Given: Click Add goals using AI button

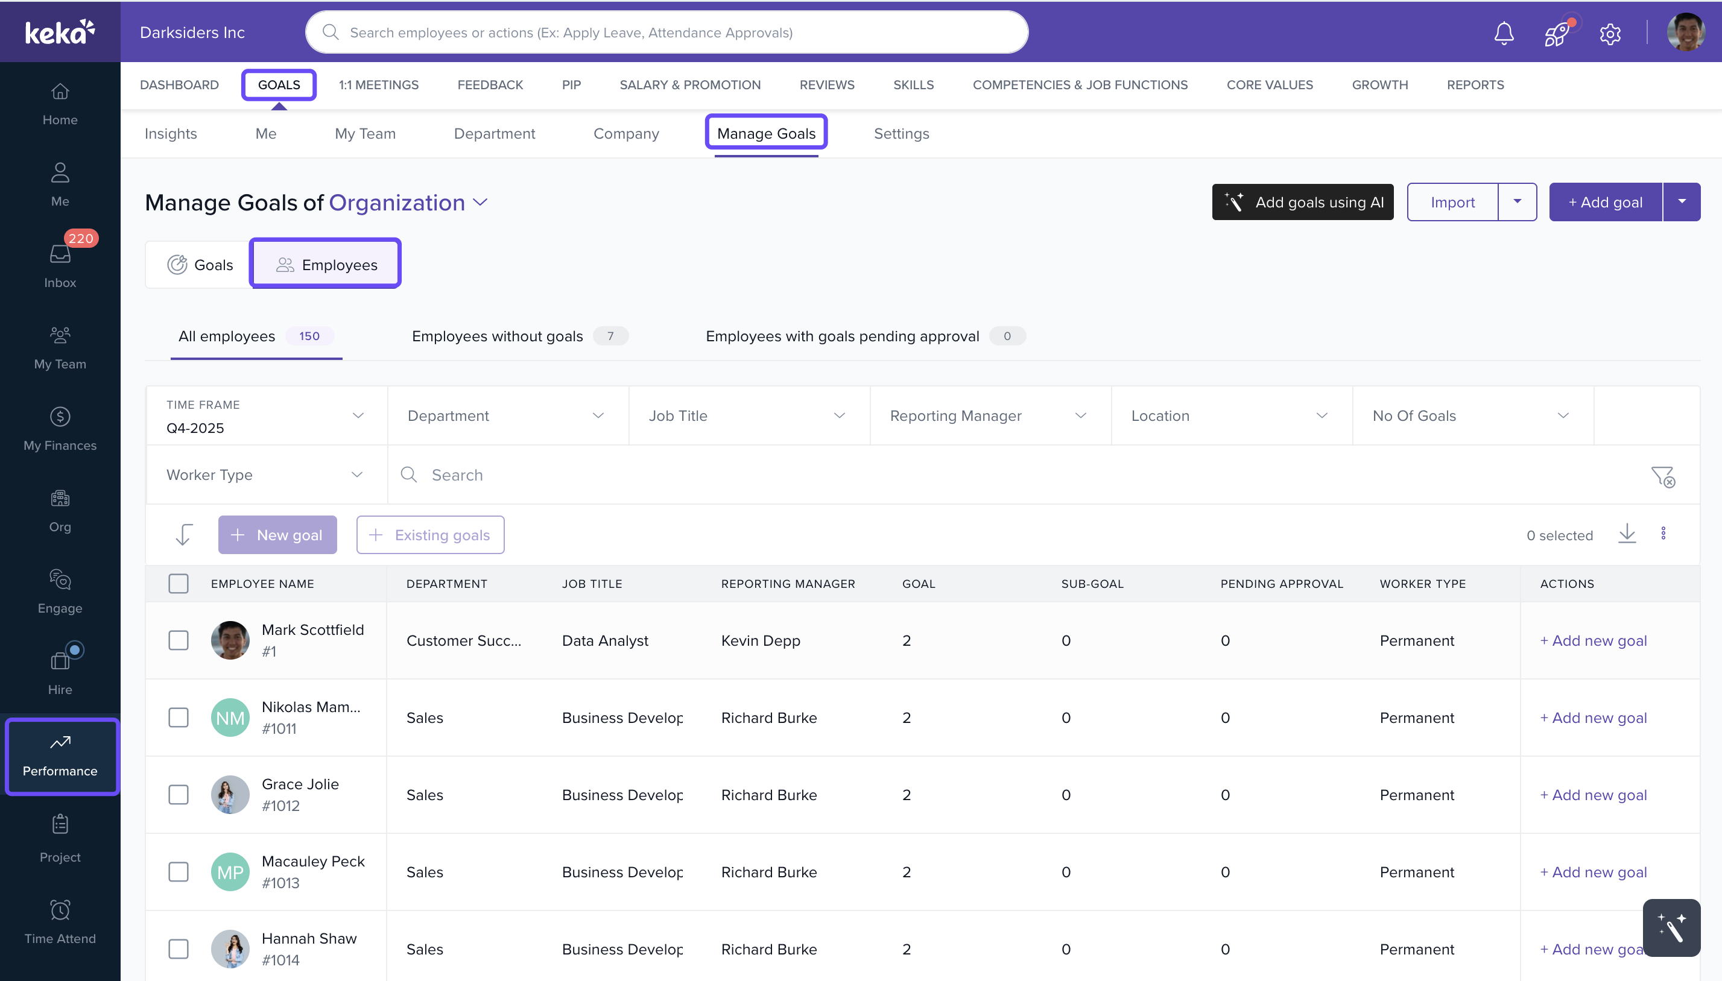Looking at the screenshot, I should (x=1302, y=202).
